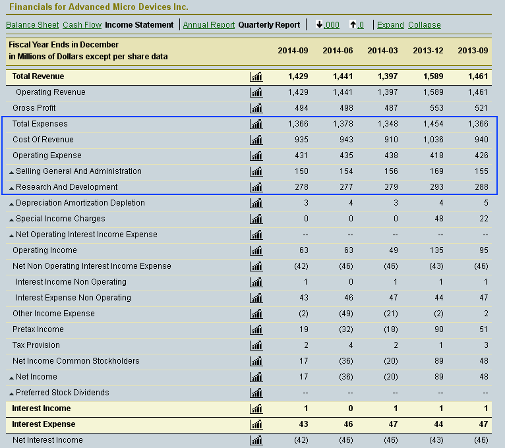
Task: Expand Selling General And Administration triangle
Action: [11, 173]
